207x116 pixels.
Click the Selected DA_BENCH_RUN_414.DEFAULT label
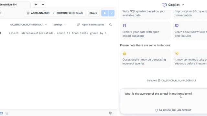pyautogui.click(x=171, y=81)
